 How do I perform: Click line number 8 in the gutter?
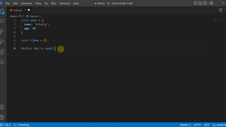[14, 48]
